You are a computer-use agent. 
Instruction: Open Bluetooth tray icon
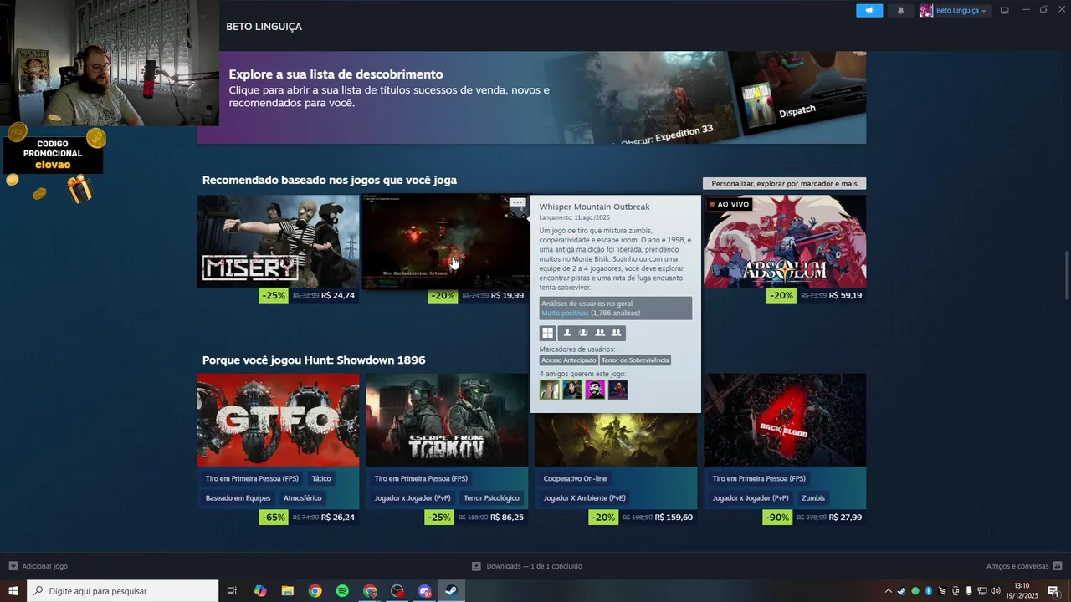point(928,591)
